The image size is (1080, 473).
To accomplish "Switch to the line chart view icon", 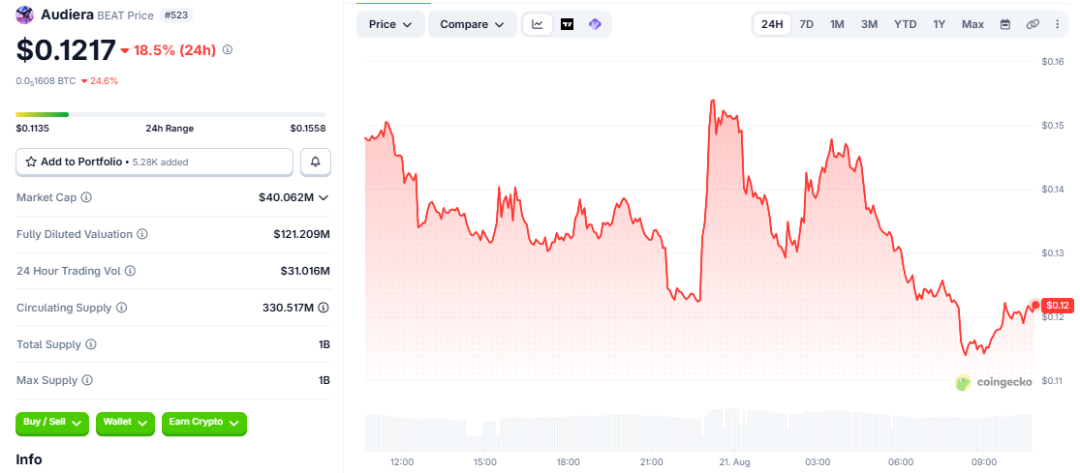I will coord(538,24).
